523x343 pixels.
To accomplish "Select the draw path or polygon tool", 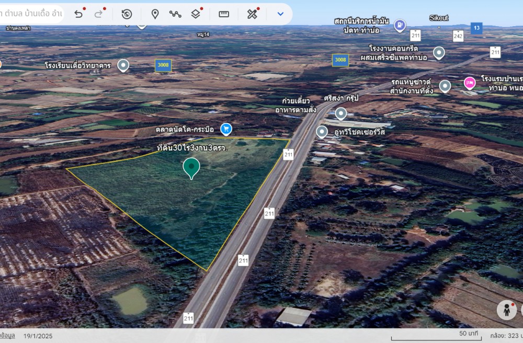I will click(x=175, y=14).
